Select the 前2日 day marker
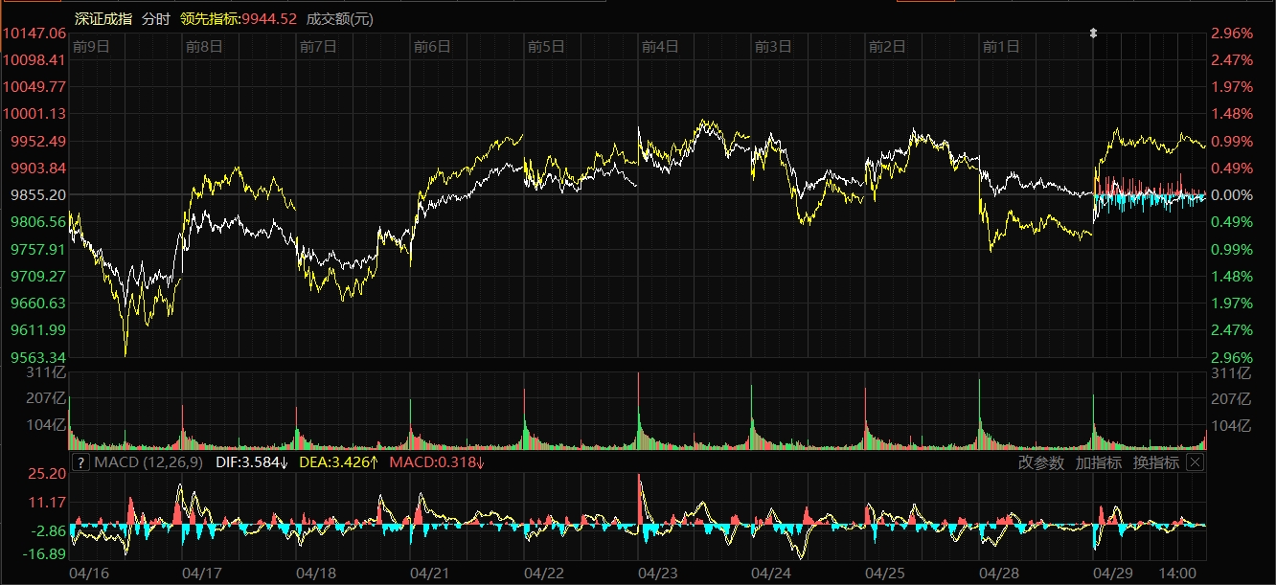 (887, 46)
